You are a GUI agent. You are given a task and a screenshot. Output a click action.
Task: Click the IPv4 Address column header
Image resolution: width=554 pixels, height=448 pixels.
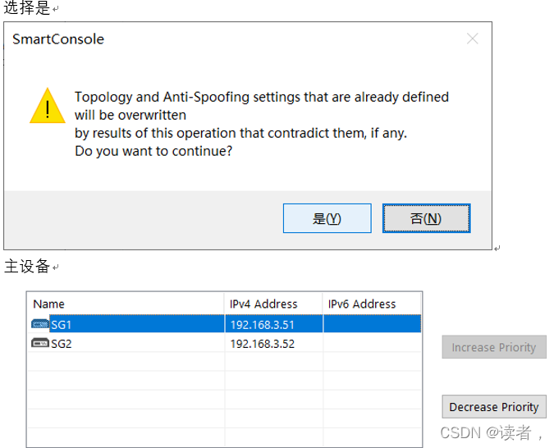click(x=274, y=304)
